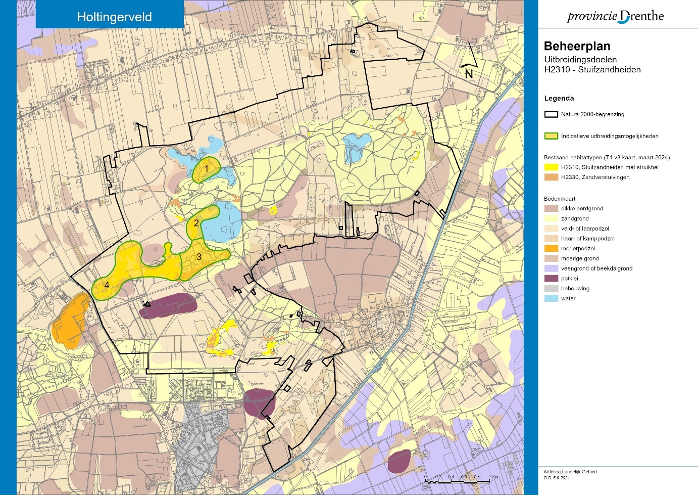
Task: Click the green-outlined uitbreidingsmogelijkheden legend symbol
Action: (x=551, y=136)
